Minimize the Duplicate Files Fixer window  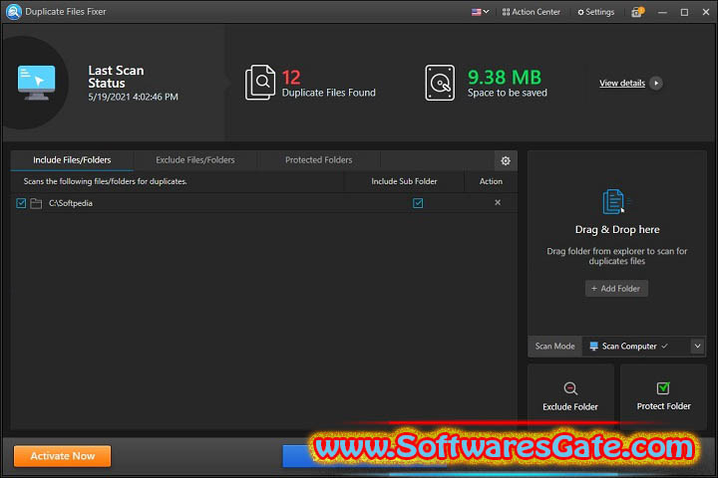662,12
